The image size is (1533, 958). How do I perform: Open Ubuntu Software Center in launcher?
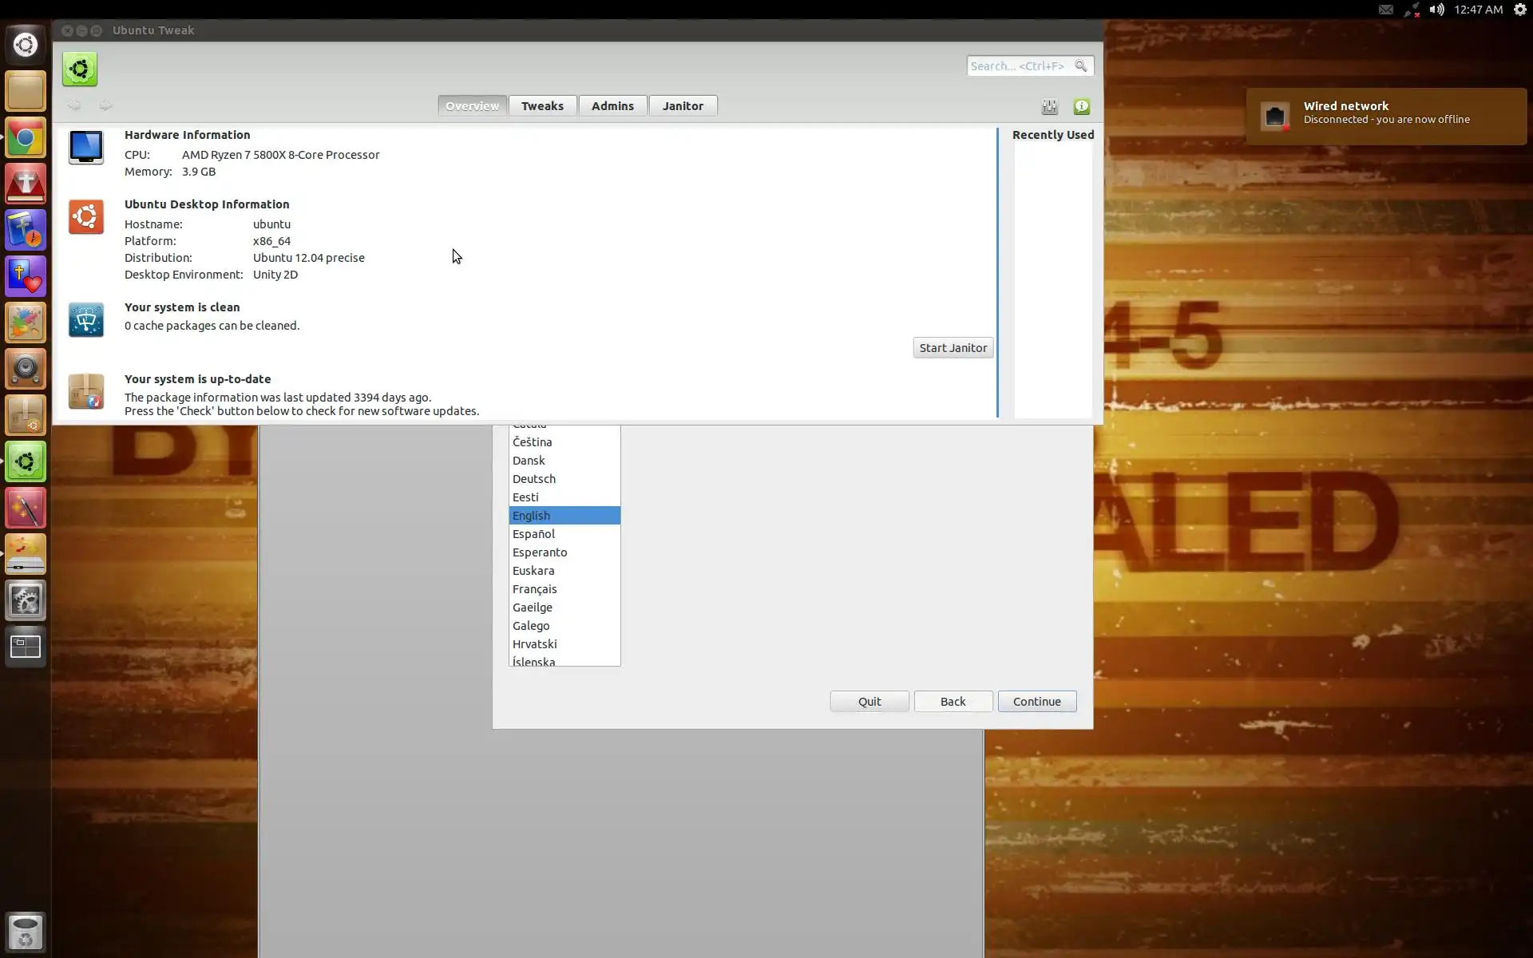[x=26, y=415]
